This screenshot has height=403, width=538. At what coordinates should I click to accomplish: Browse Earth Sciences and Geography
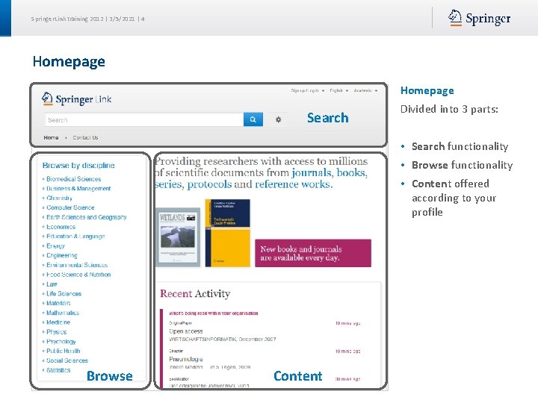[x=87, y=217]
